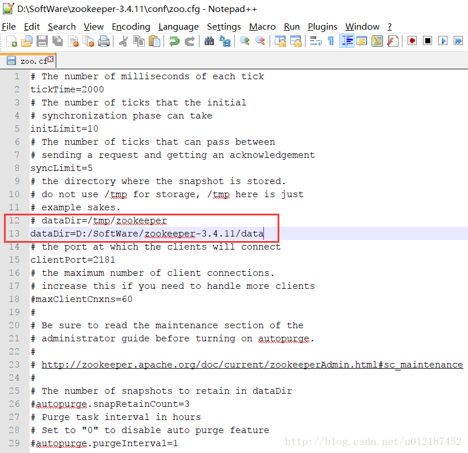Open the Run menu
This screenshot has height=453, width=468.
[x=292, y=27]
